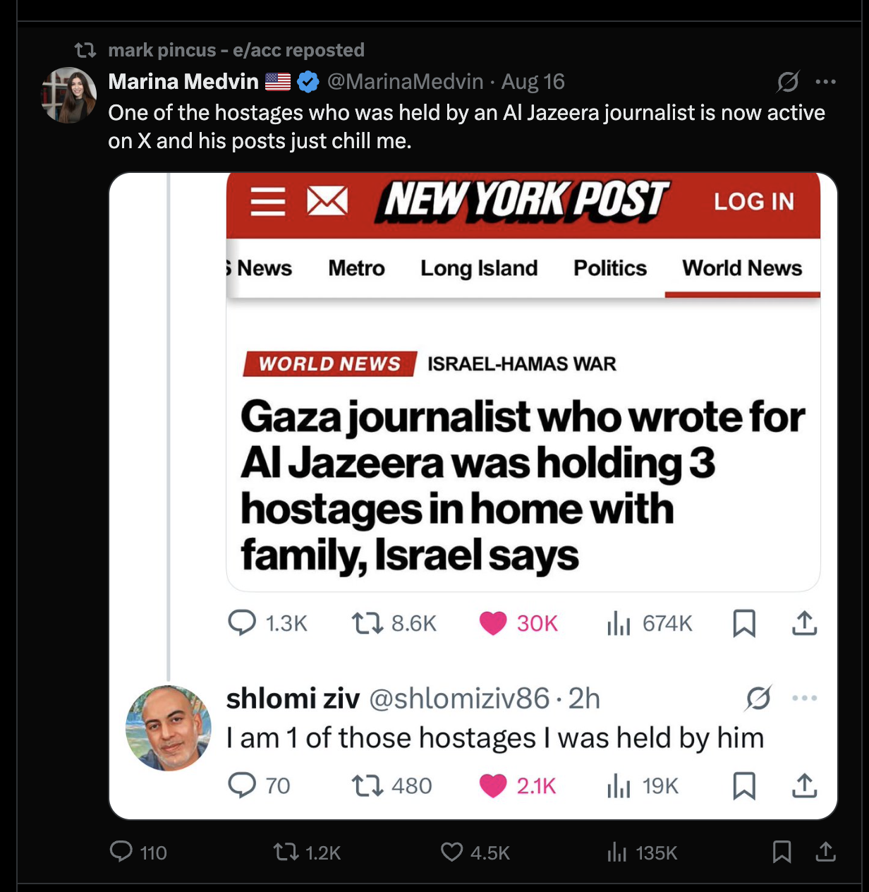
Task: Repost the tweet with 1.2K reposts
Action: point(307,852)
